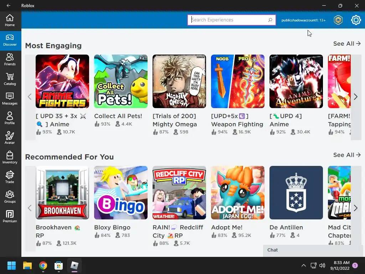Open the Adopt Me! Japan Egg thumbnail
The height and width of the screenshot is (274, 365).
click(x=238, y=193)
